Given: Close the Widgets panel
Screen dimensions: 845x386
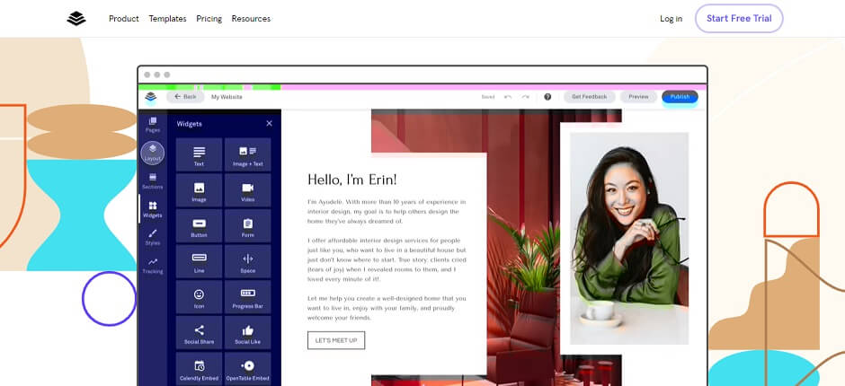Looking at the screenshot, I should 270,123.
